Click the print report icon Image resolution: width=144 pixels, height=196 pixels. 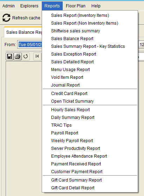18,56
